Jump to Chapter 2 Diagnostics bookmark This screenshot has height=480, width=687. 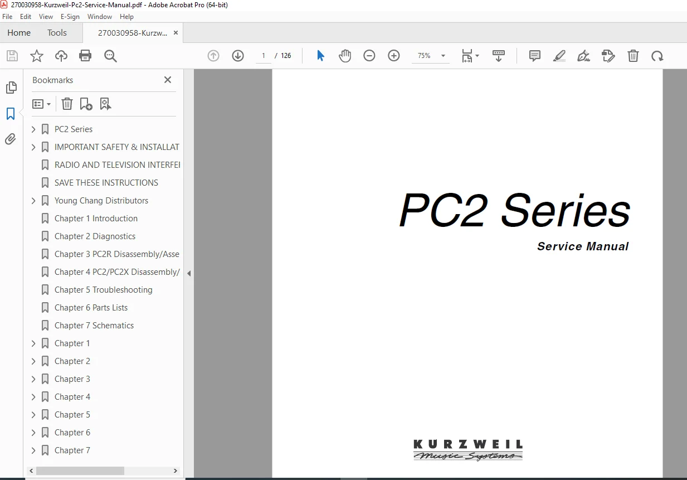pyautogui.click(x=95, y=236)
